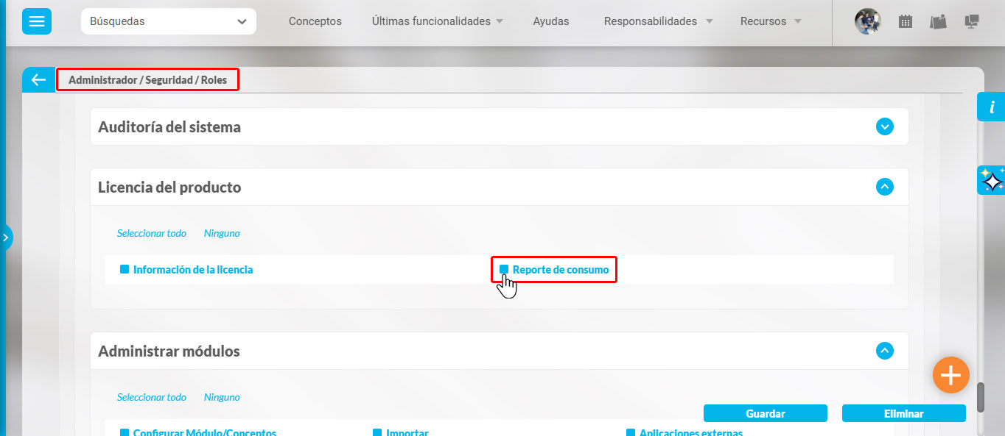Open the info panel tab
This screenshot has width=1005, height=436.
click(991, 107)
